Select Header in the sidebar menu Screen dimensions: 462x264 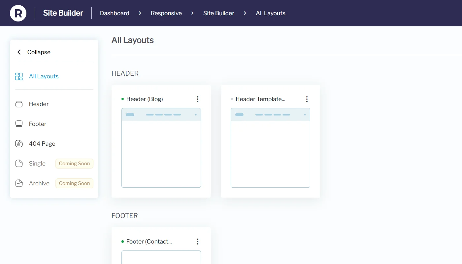[x=39, y=104]
